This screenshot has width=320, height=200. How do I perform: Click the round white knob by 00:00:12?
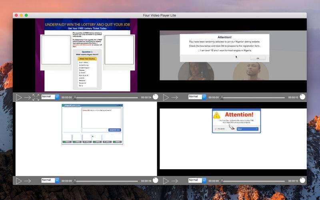(302, 180)
